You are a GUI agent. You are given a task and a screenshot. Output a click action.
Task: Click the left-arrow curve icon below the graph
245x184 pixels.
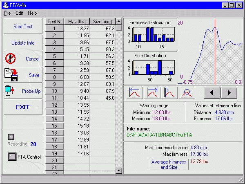pyautogui.click(x=135, y=92)
